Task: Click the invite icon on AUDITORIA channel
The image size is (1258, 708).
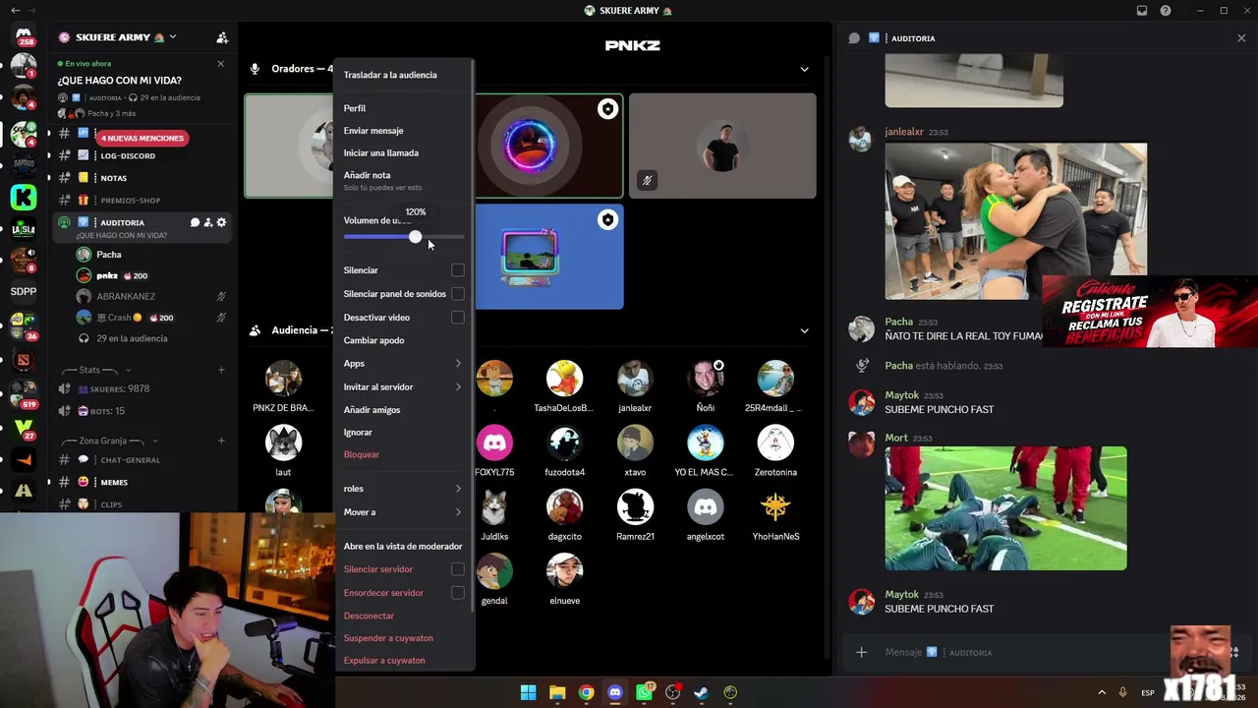Action: pyautogui.click(x=207, y=222)
